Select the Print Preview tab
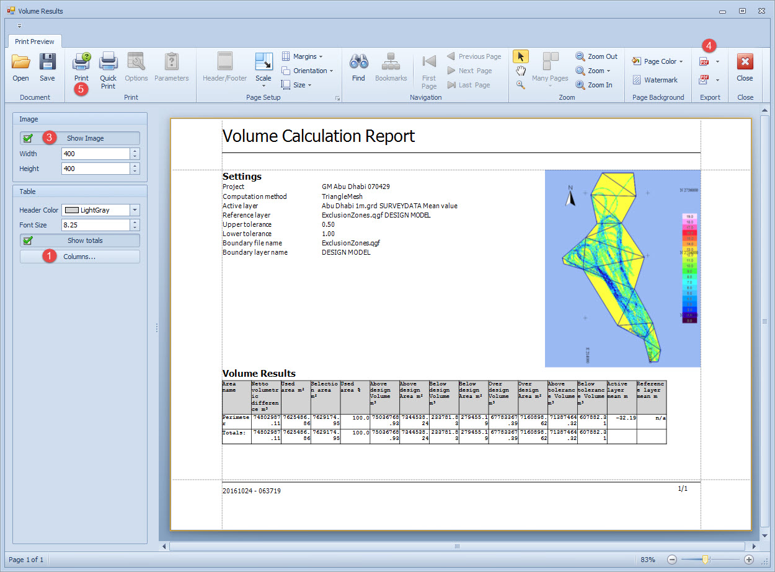Viewport: 775px width, 572px height. [x=35, y=42]
